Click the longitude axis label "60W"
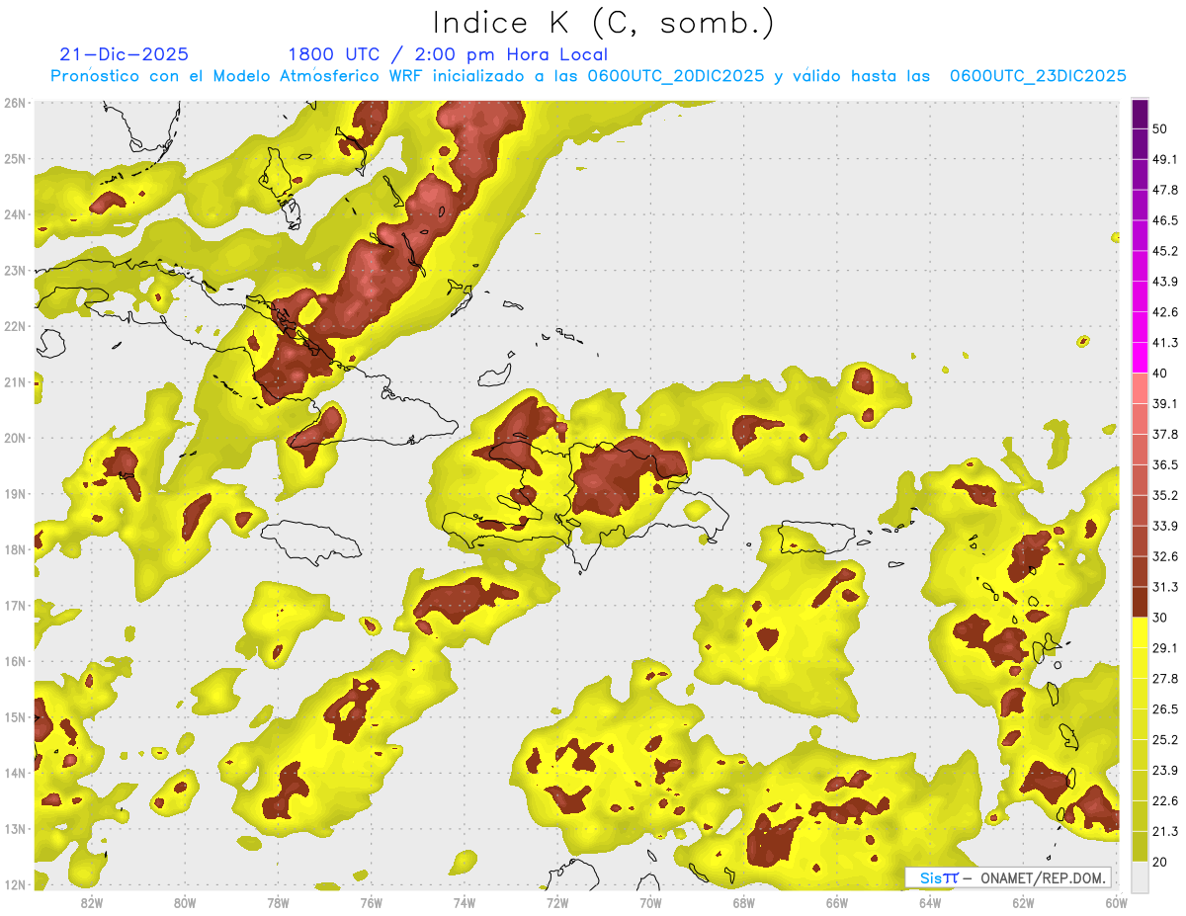 point(1116,903)
